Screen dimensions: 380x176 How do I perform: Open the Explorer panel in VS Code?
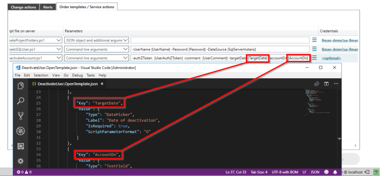[21, 86]
